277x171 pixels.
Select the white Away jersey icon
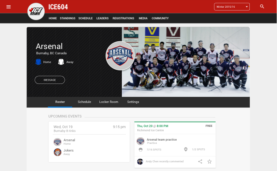pyautogui.click(x=61, y=62)
